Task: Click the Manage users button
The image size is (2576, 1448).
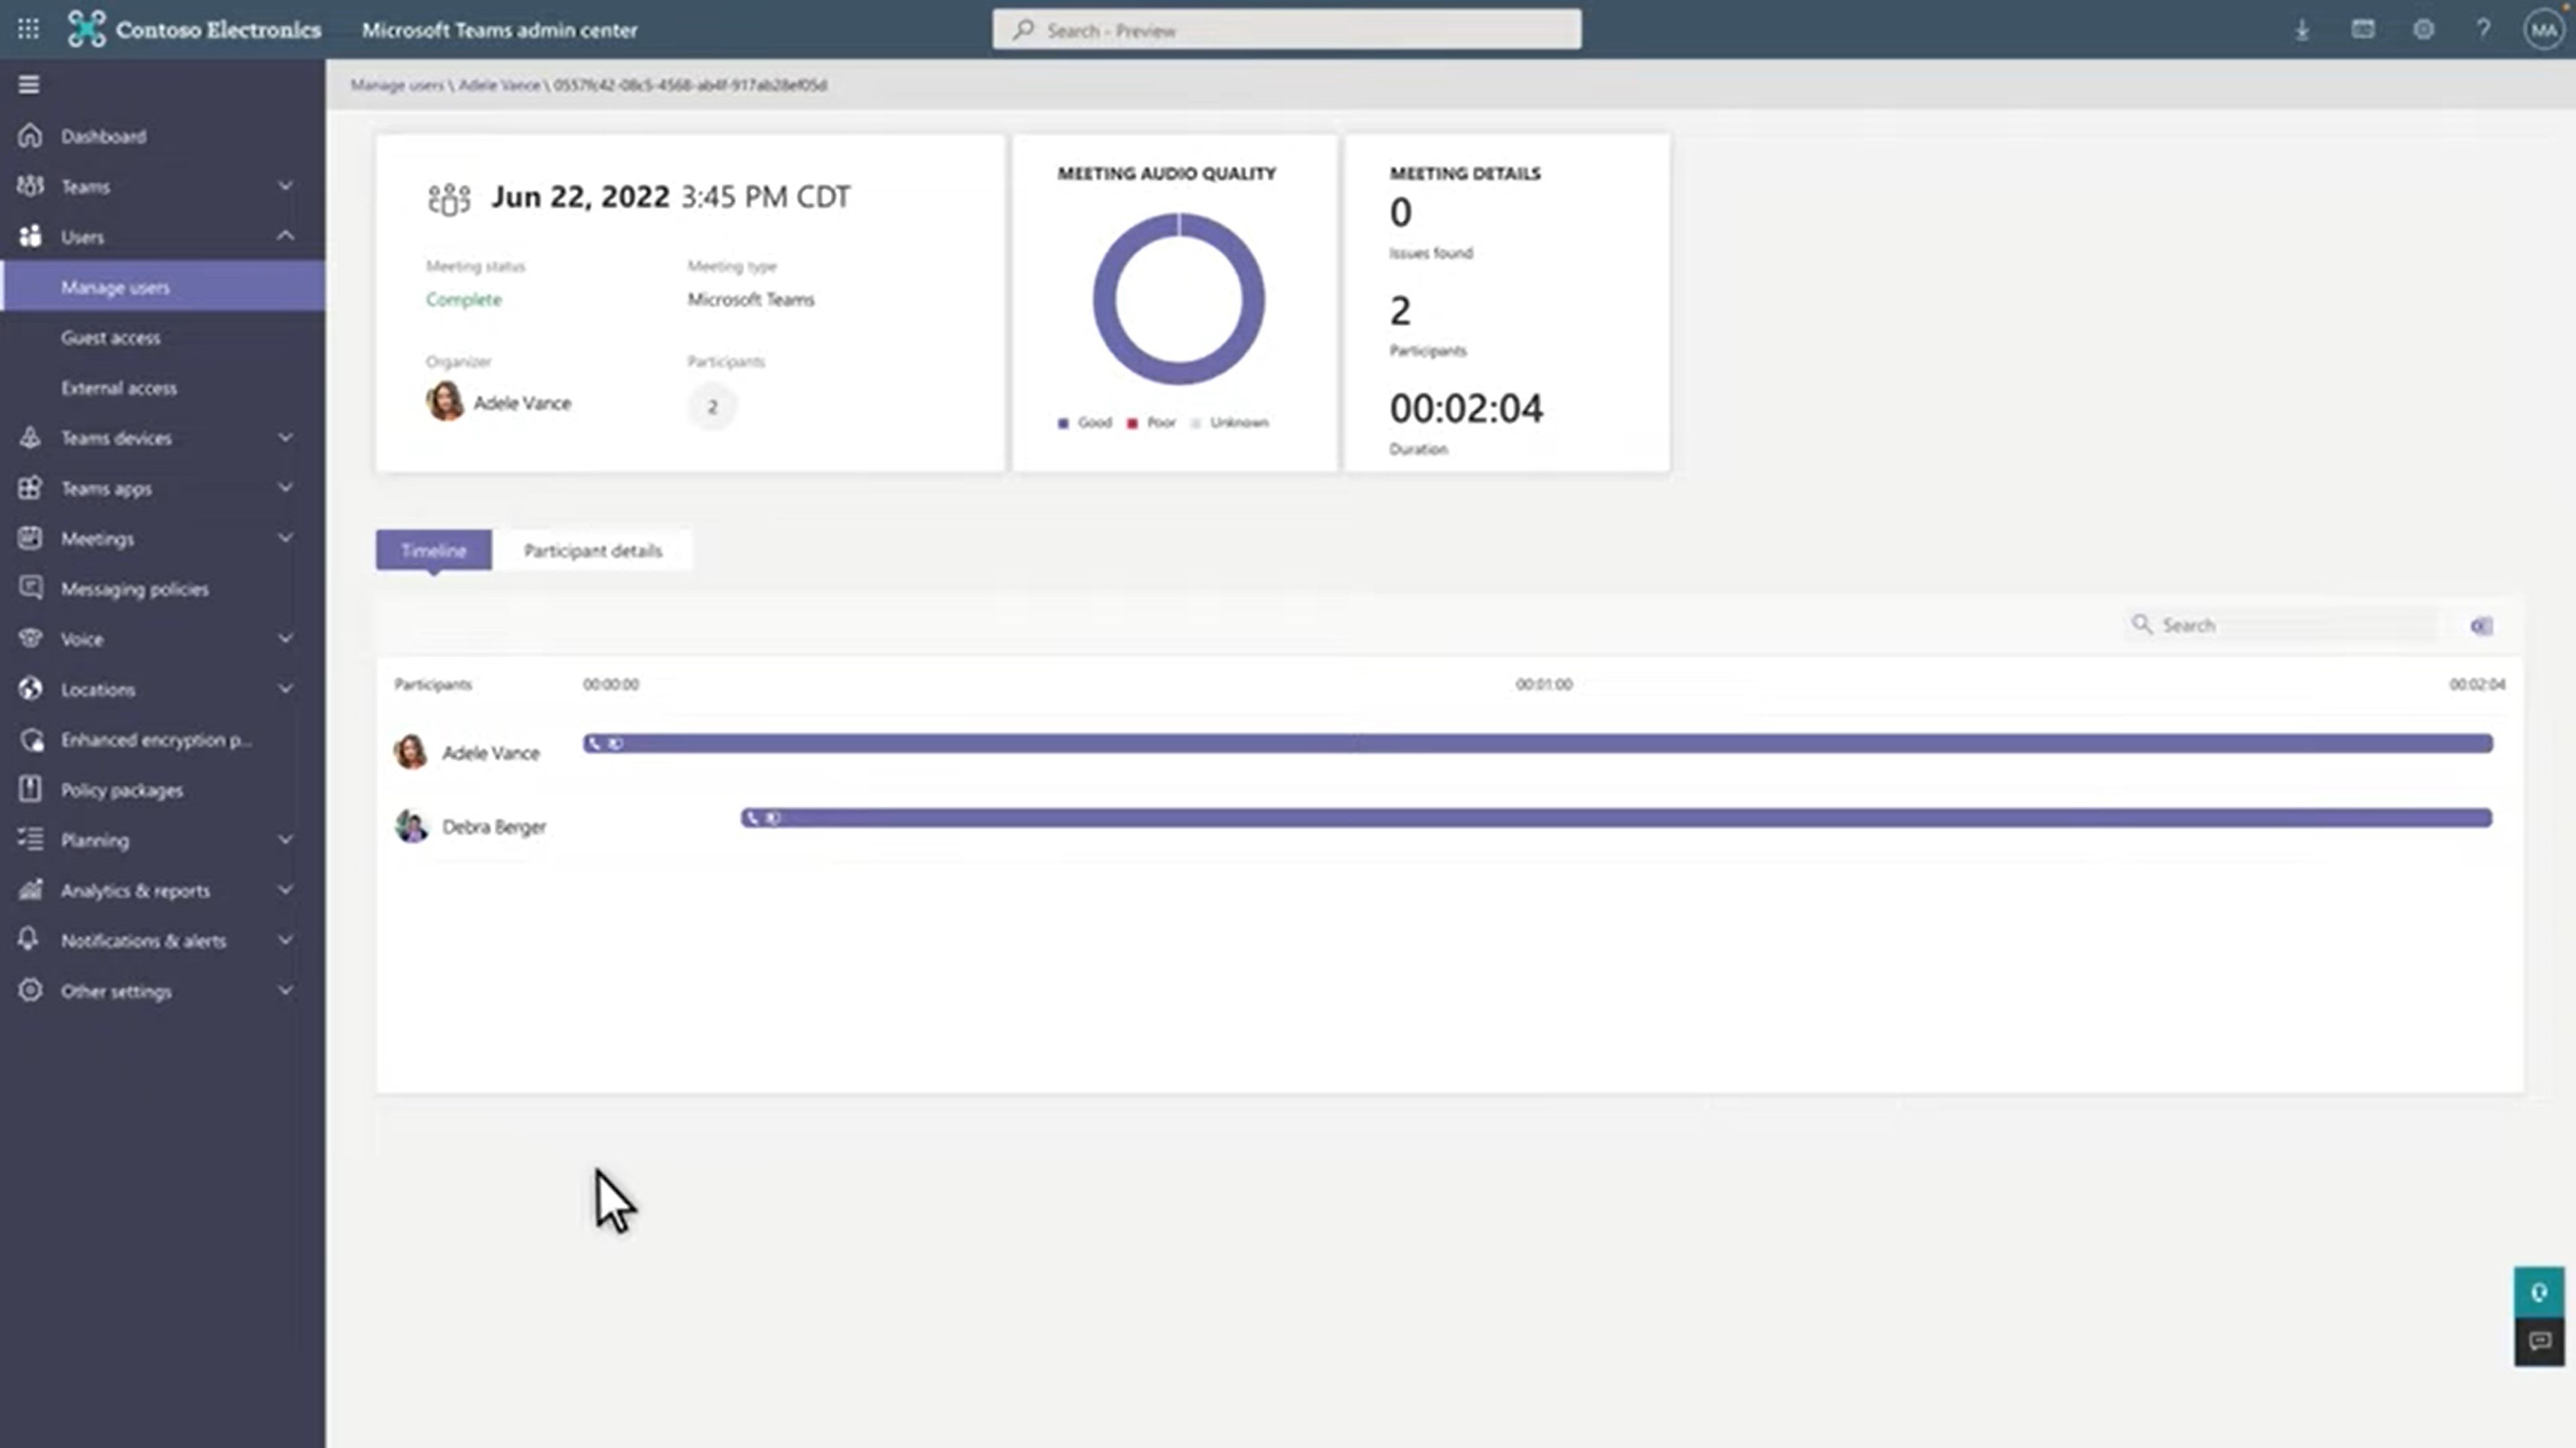Action: coord(115,286)
